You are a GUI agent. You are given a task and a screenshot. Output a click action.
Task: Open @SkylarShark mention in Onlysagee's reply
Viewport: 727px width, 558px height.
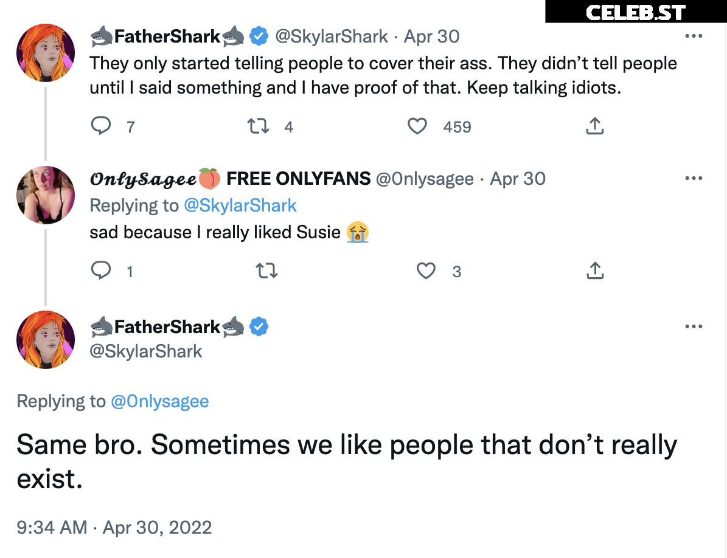point(240,205)
